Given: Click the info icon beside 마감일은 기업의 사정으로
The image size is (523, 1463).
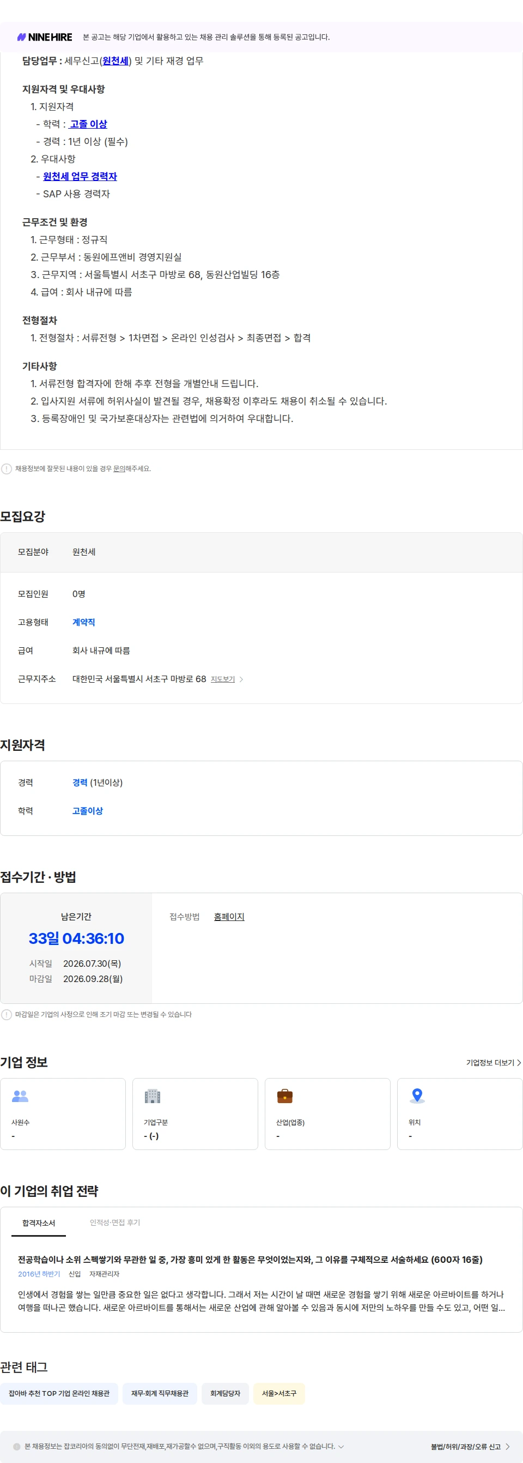Looking at the screenshot, I should click(x=6, y=1014).
